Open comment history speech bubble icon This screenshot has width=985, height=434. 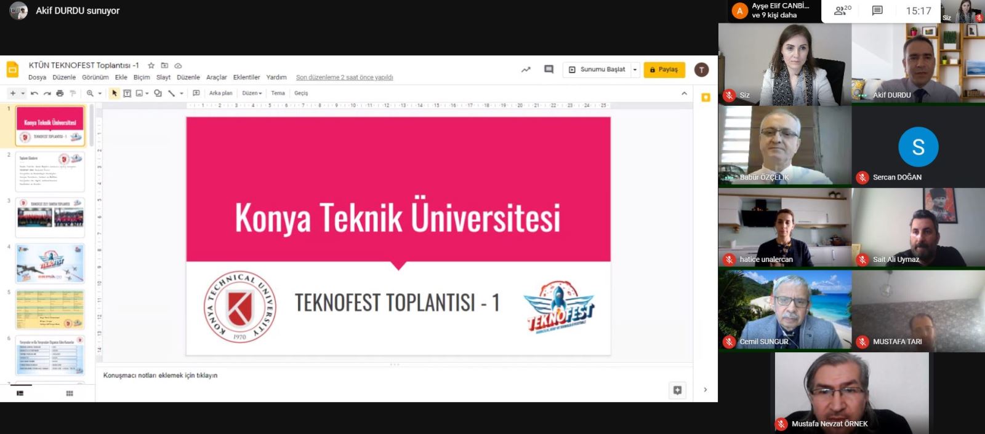coord(549,69)
